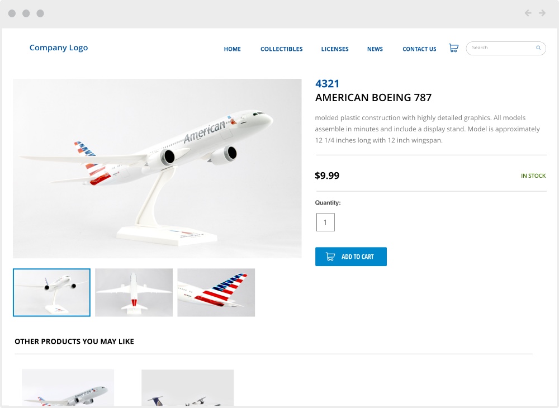Show the top-view plane thumbnail
Screen dimensions: 559x408
pyautogui.click(x=134, y=292)
